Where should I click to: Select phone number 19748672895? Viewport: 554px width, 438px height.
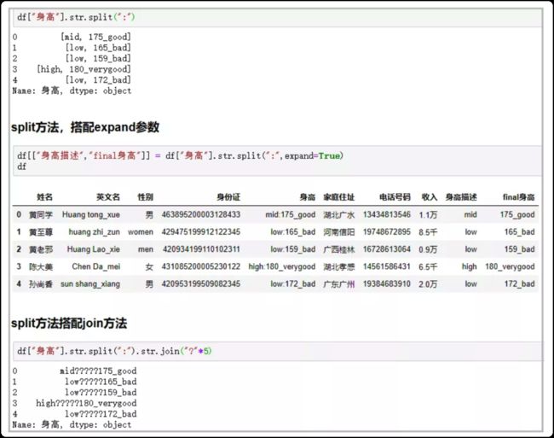click(387, 232)
